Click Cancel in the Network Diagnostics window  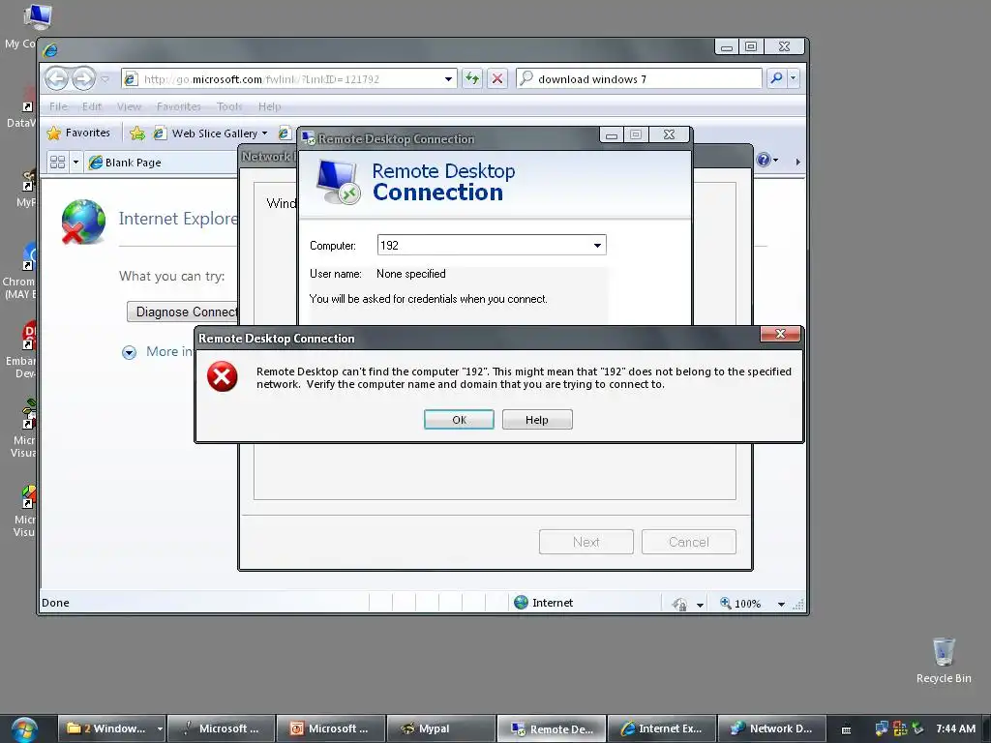point(688,542)
